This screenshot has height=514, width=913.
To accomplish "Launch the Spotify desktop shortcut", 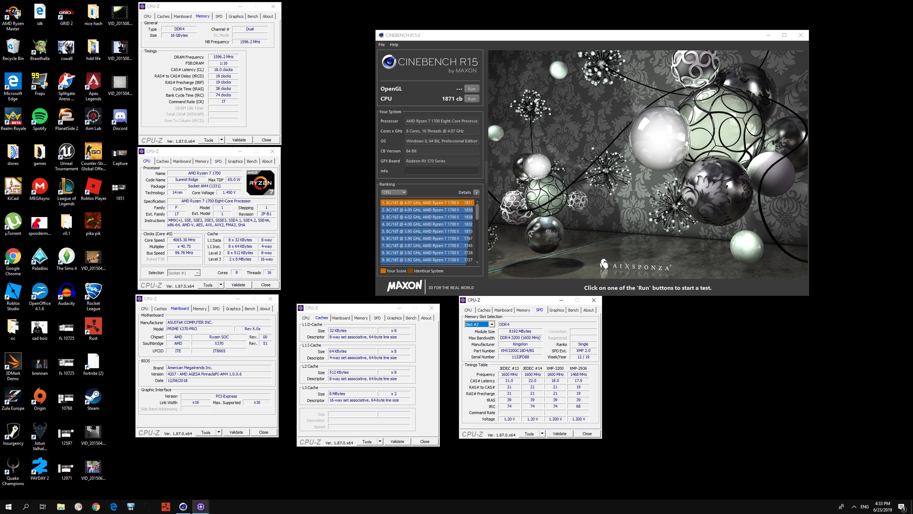I will [x=40, y=120].
